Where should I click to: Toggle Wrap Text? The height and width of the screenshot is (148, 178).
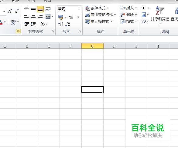[48, 9]
